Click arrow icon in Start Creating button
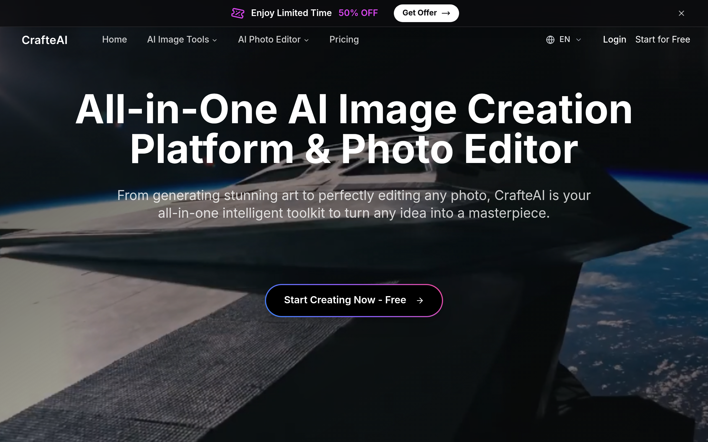708x442 pixels. (420, 301)
